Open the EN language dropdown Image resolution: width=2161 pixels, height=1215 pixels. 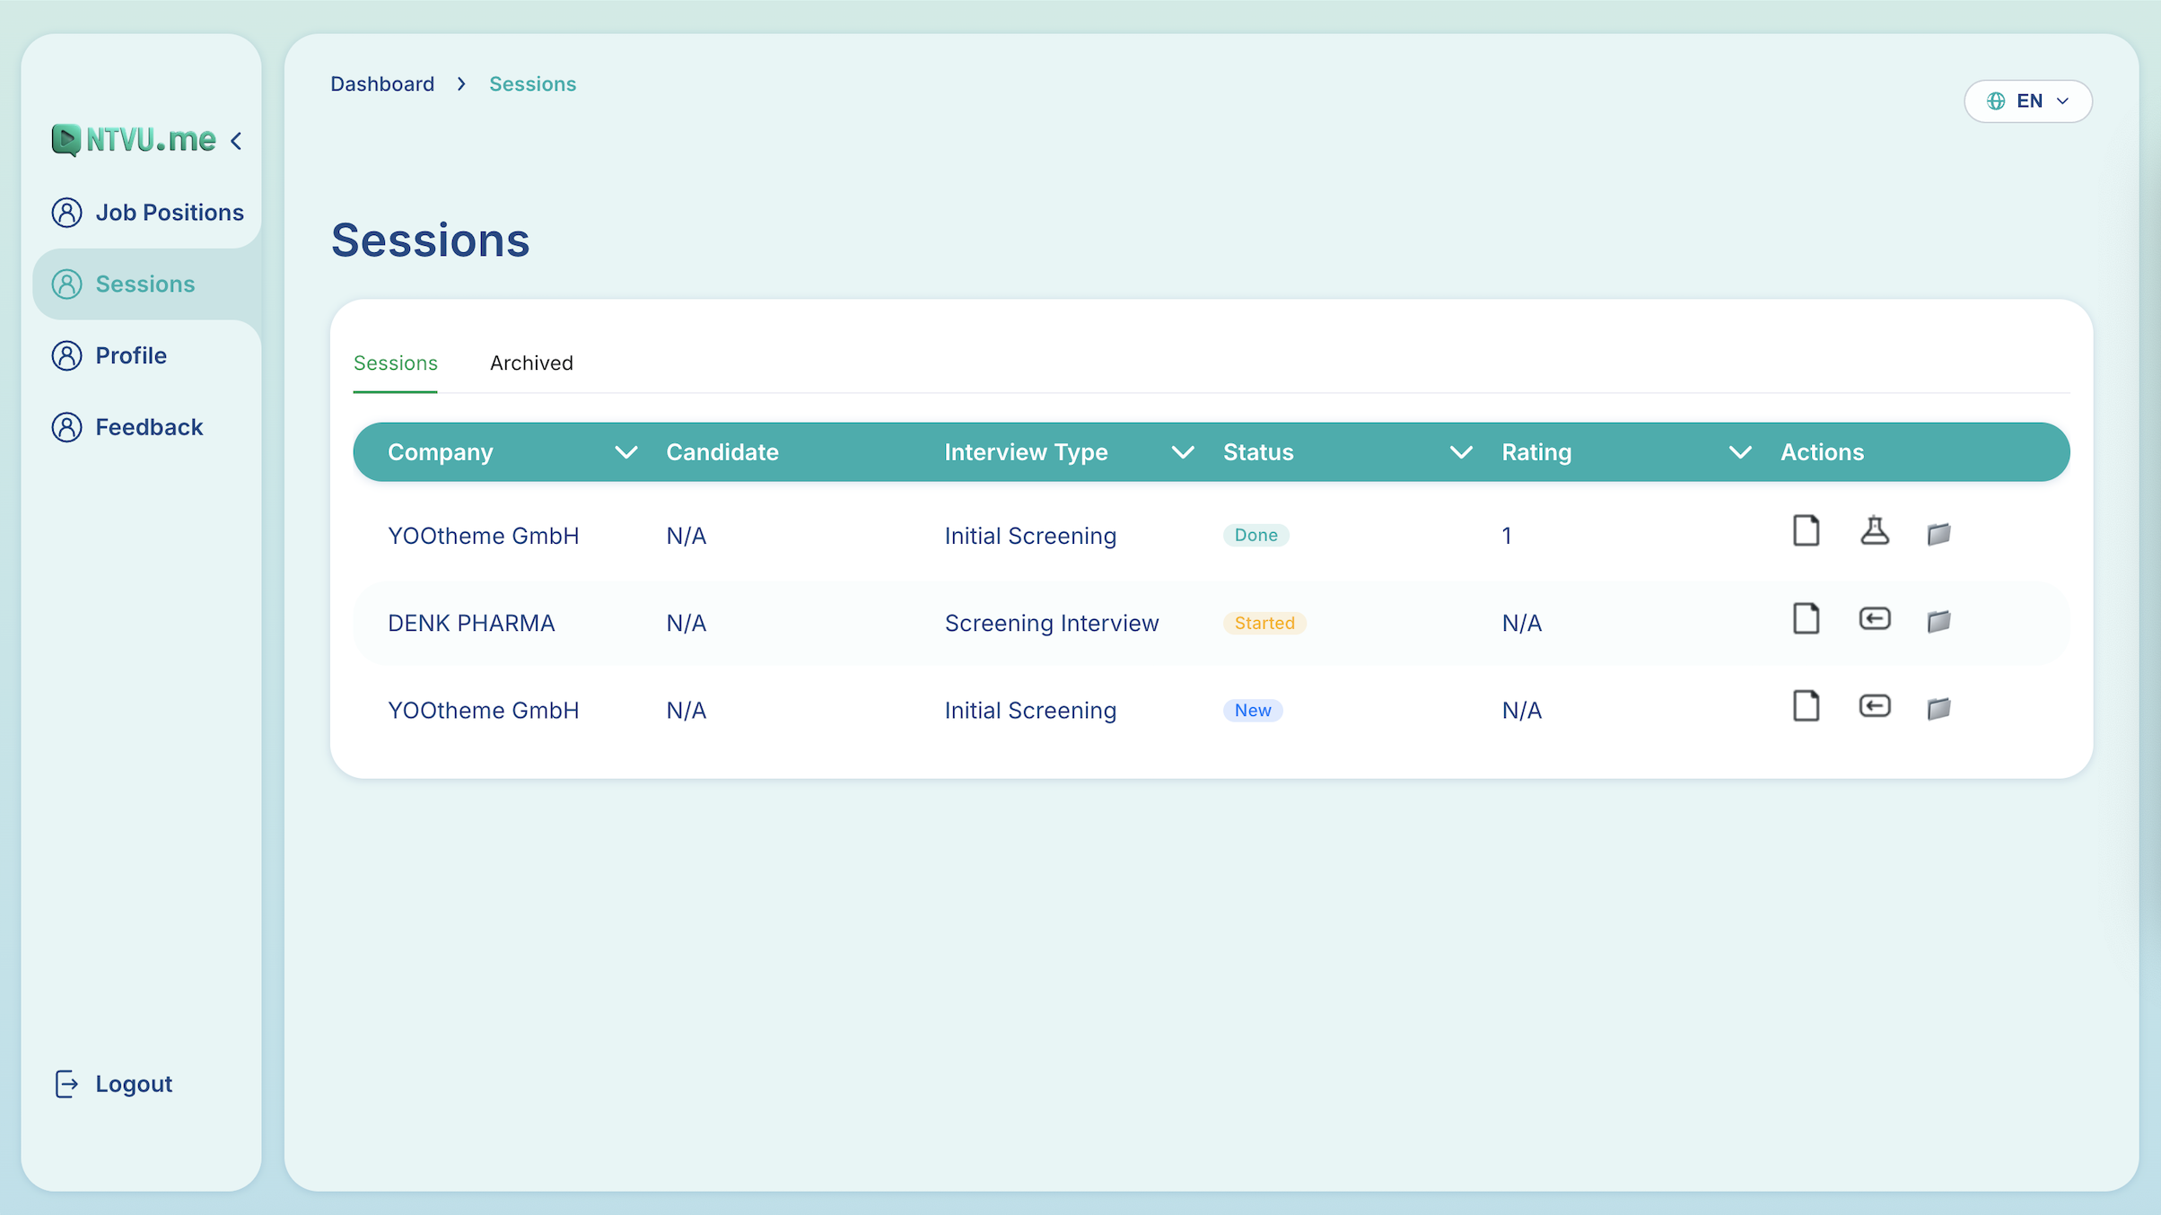click(2029, 101)
